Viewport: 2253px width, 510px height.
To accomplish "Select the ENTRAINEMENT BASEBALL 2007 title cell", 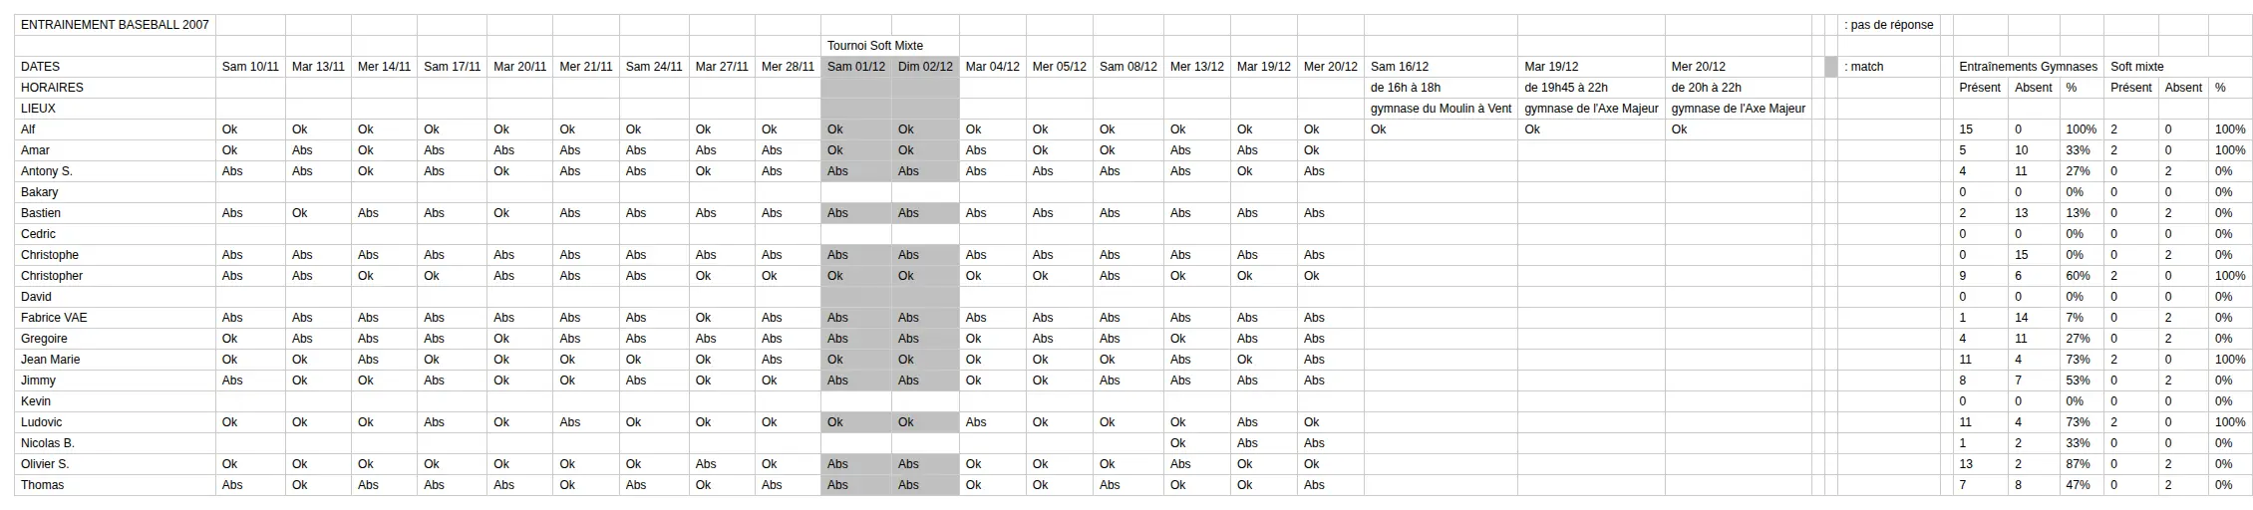I will (116, 25).
